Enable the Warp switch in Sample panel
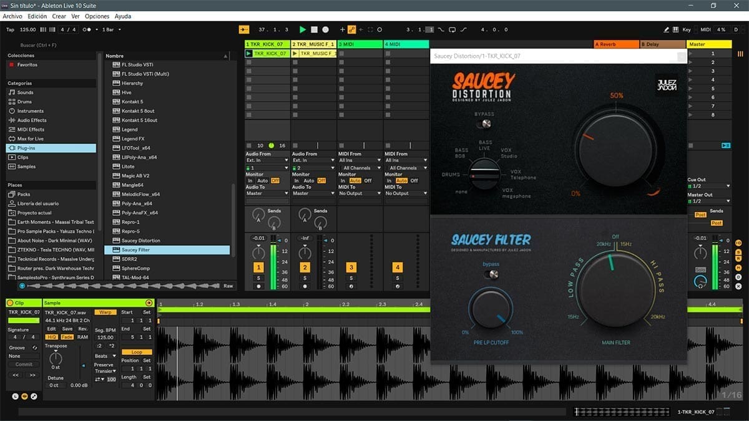Image resolution: width=749 pixels, height=421 pixels. (x=104, y=312)
